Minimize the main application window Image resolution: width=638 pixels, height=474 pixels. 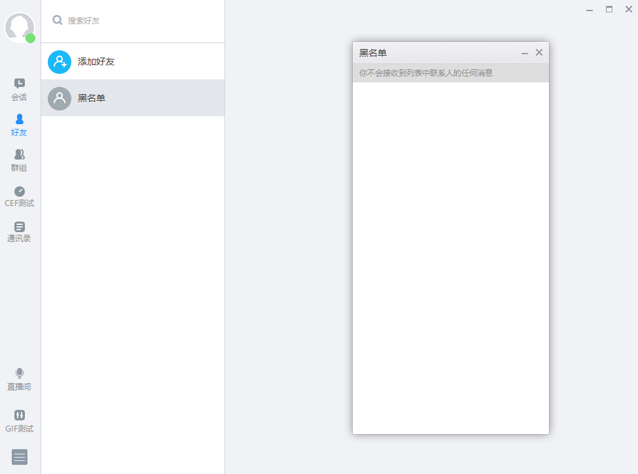click(590, 10)
